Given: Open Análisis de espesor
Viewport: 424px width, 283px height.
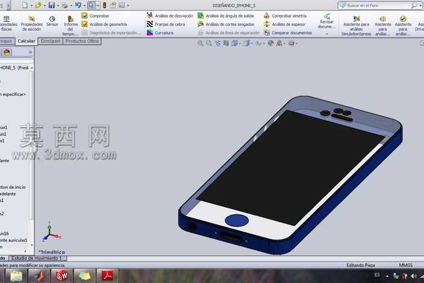Looking at the screenshot, I should pyautogui.click(x=284, y=24).
